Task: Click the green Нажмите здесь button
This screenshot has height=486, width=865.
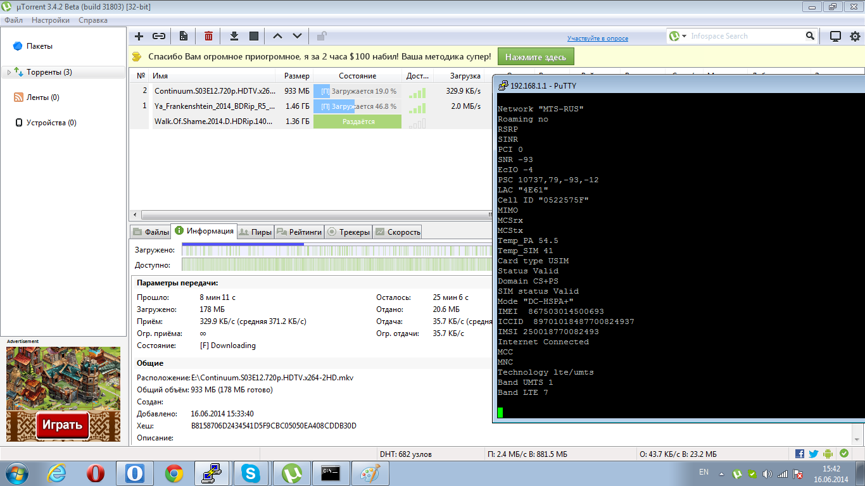Action: click(x=536, y=57)
